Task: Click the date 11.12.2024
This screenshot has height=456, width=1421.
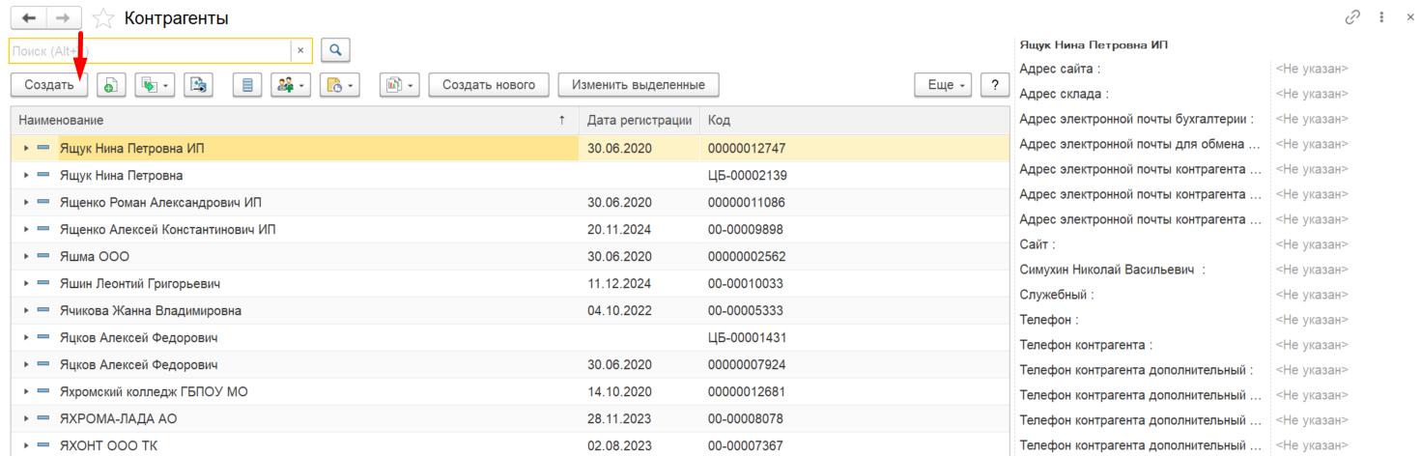Action: pyautogui.click(x=618, y=284)
